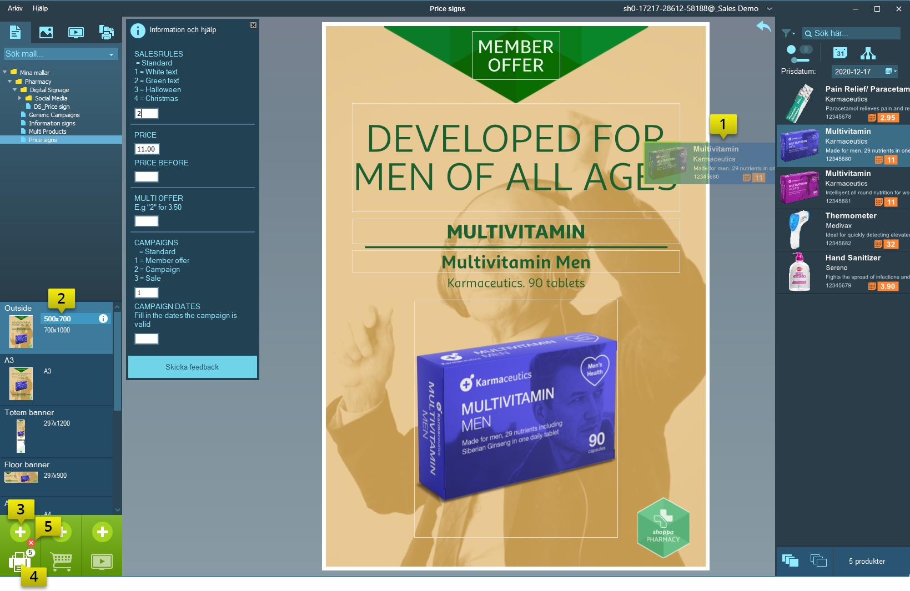This screenshot has height=591, width=910.
Task: Select the Generic Campaigns template
Action: (54, 115)
